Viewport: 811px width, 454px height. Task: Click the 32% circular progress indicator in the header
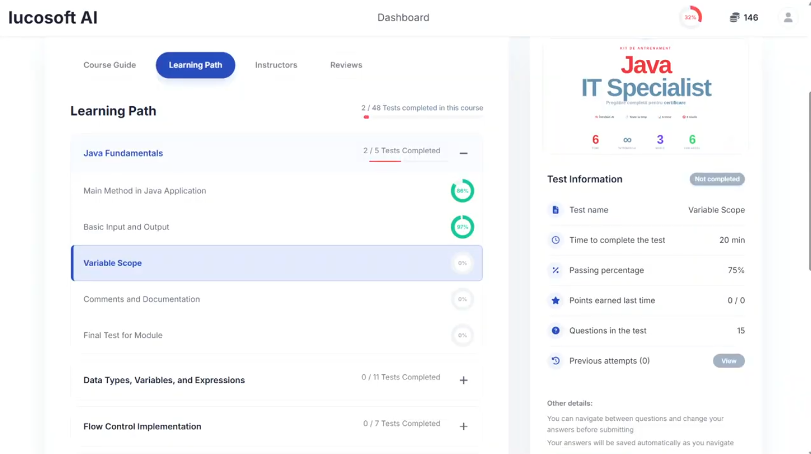point(690,17)
